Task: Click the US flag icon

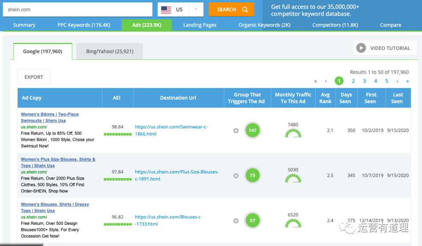Action: tap(166, 10)
